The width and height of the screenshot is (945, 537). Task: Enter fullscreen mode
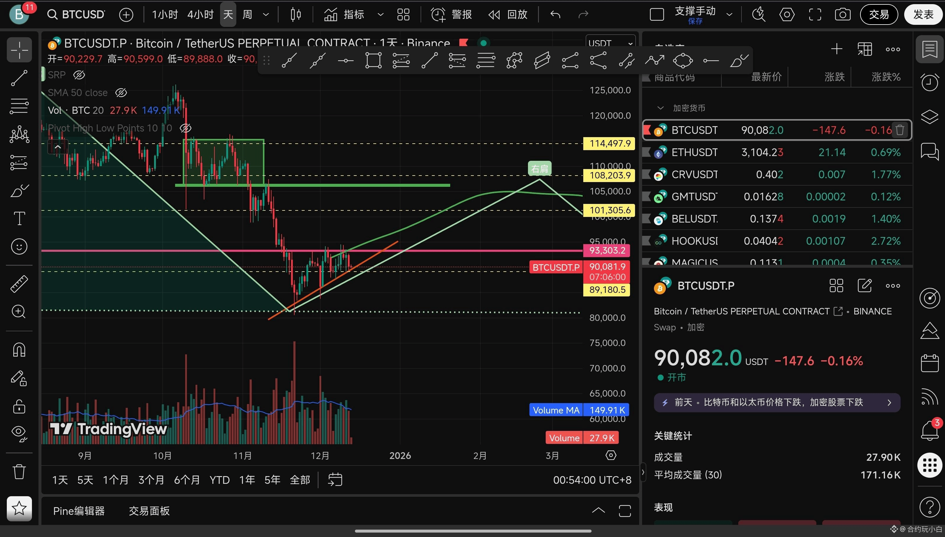click(x=815, y=15)
